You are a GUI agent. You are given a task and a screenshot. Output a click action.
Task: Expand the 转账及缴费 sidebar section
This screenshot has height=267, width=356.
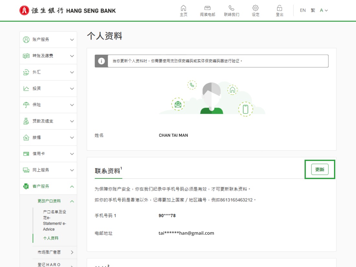48,56
